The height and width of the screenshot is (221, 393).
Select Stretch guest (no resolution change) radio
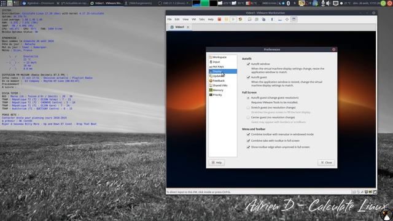coord(248,107)
